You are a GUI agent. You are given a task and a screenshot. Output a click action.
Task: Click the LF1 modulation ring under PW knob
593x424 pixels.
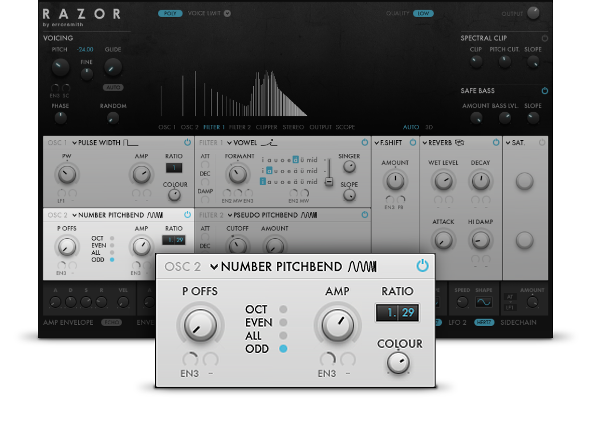[x=61, y=194]
